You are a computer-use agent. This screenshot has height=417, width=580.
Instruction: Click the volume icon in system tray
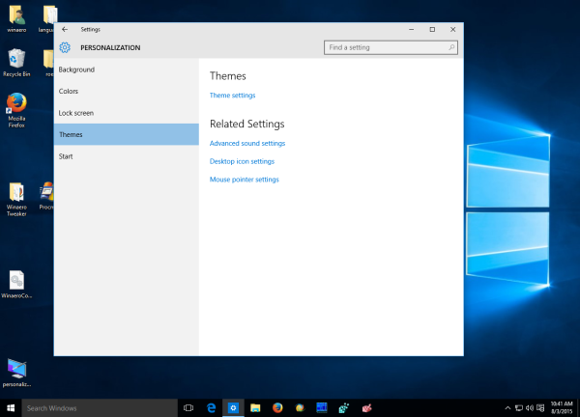coord(530,407)
